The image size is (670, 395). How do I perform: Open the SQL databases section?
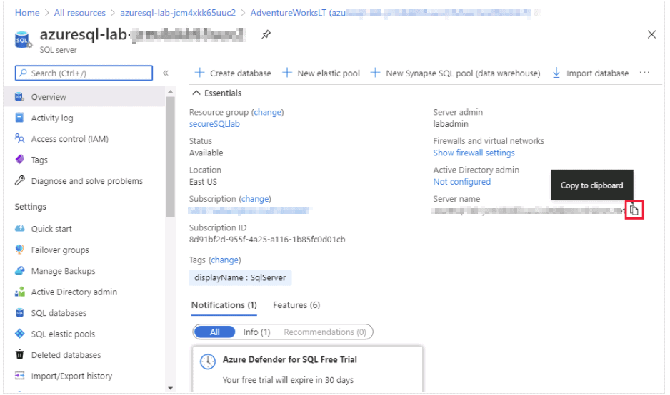pos(59,313)
